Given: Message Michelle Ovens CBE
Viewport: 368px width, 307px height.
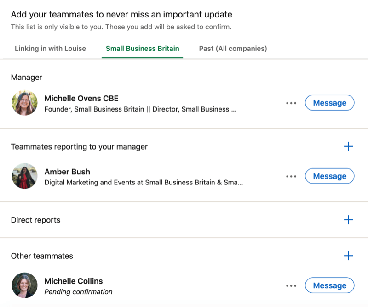Looking at the screenshot, I should pos(329,103).
